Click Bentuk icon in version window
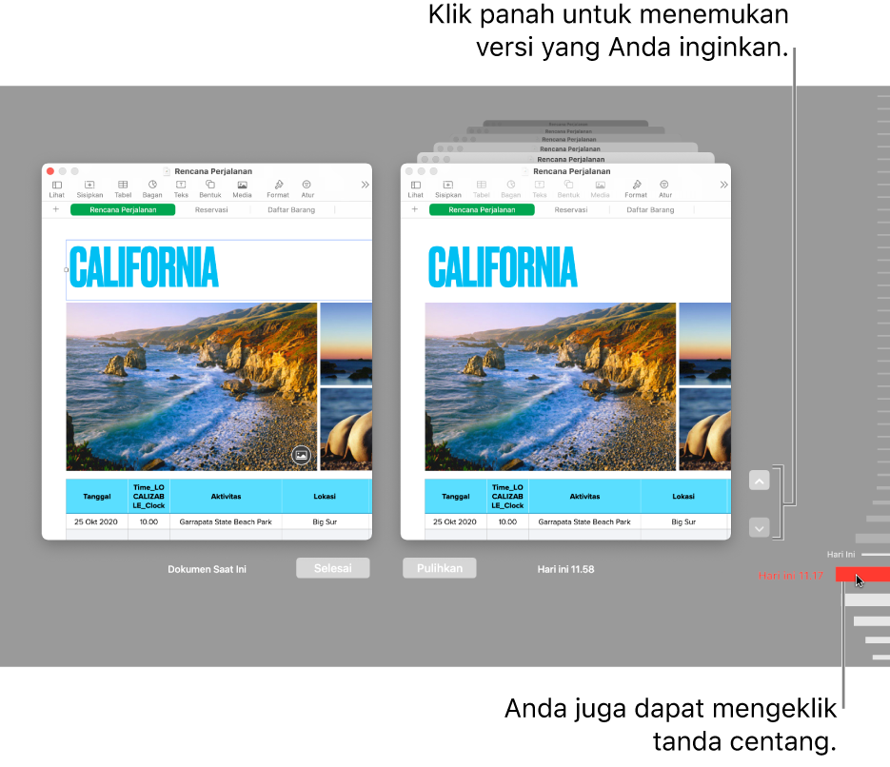This screenshot has height=767, width=890. [x=568, y=189]
